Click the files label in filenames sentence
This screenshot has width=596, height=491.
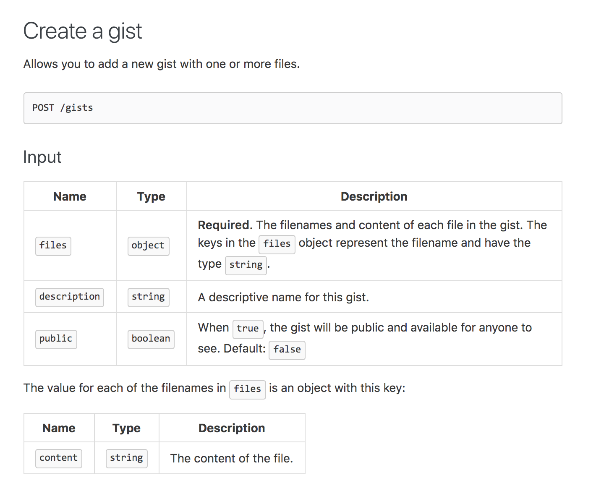coord(247,389)
